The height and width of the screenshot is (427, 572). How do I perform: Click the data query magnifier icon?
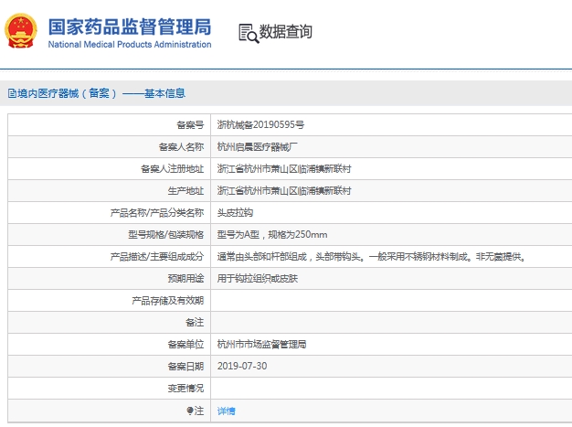(x=249, y=34)
